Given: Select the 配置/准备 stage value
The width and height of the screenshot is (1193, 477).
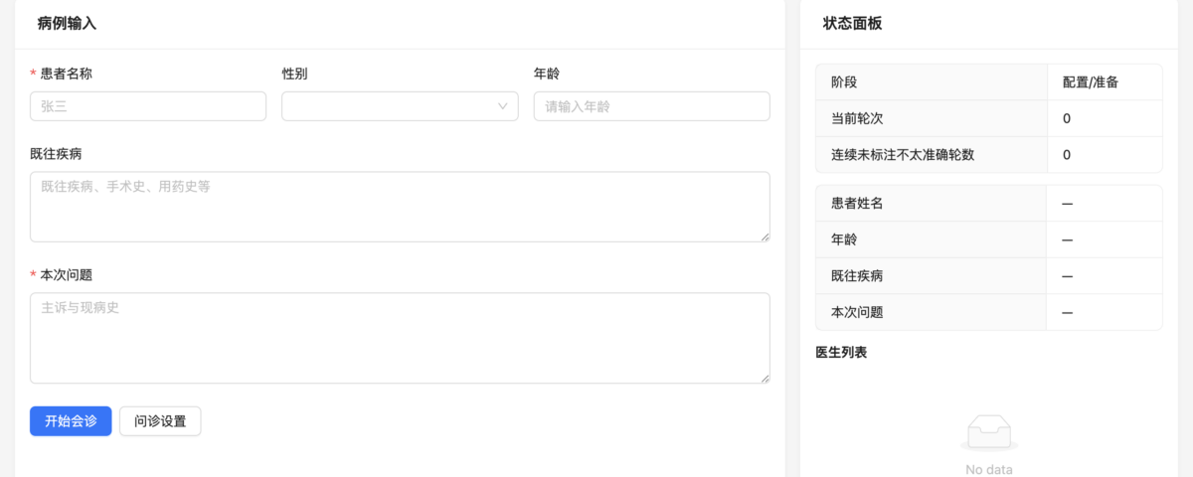Looking at the screenshot, I should pos(1091,82).
